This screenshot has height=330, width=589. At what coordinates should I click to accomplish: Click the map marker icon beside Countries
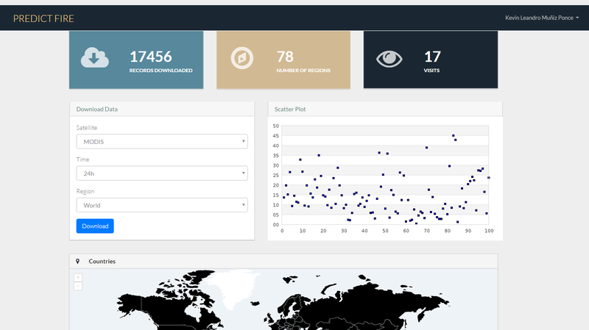tap(77, 261)
